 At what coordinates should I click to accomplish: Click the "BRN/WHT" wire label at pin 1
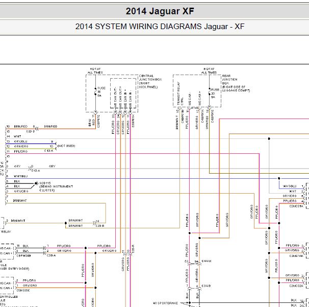click(20, 201)
